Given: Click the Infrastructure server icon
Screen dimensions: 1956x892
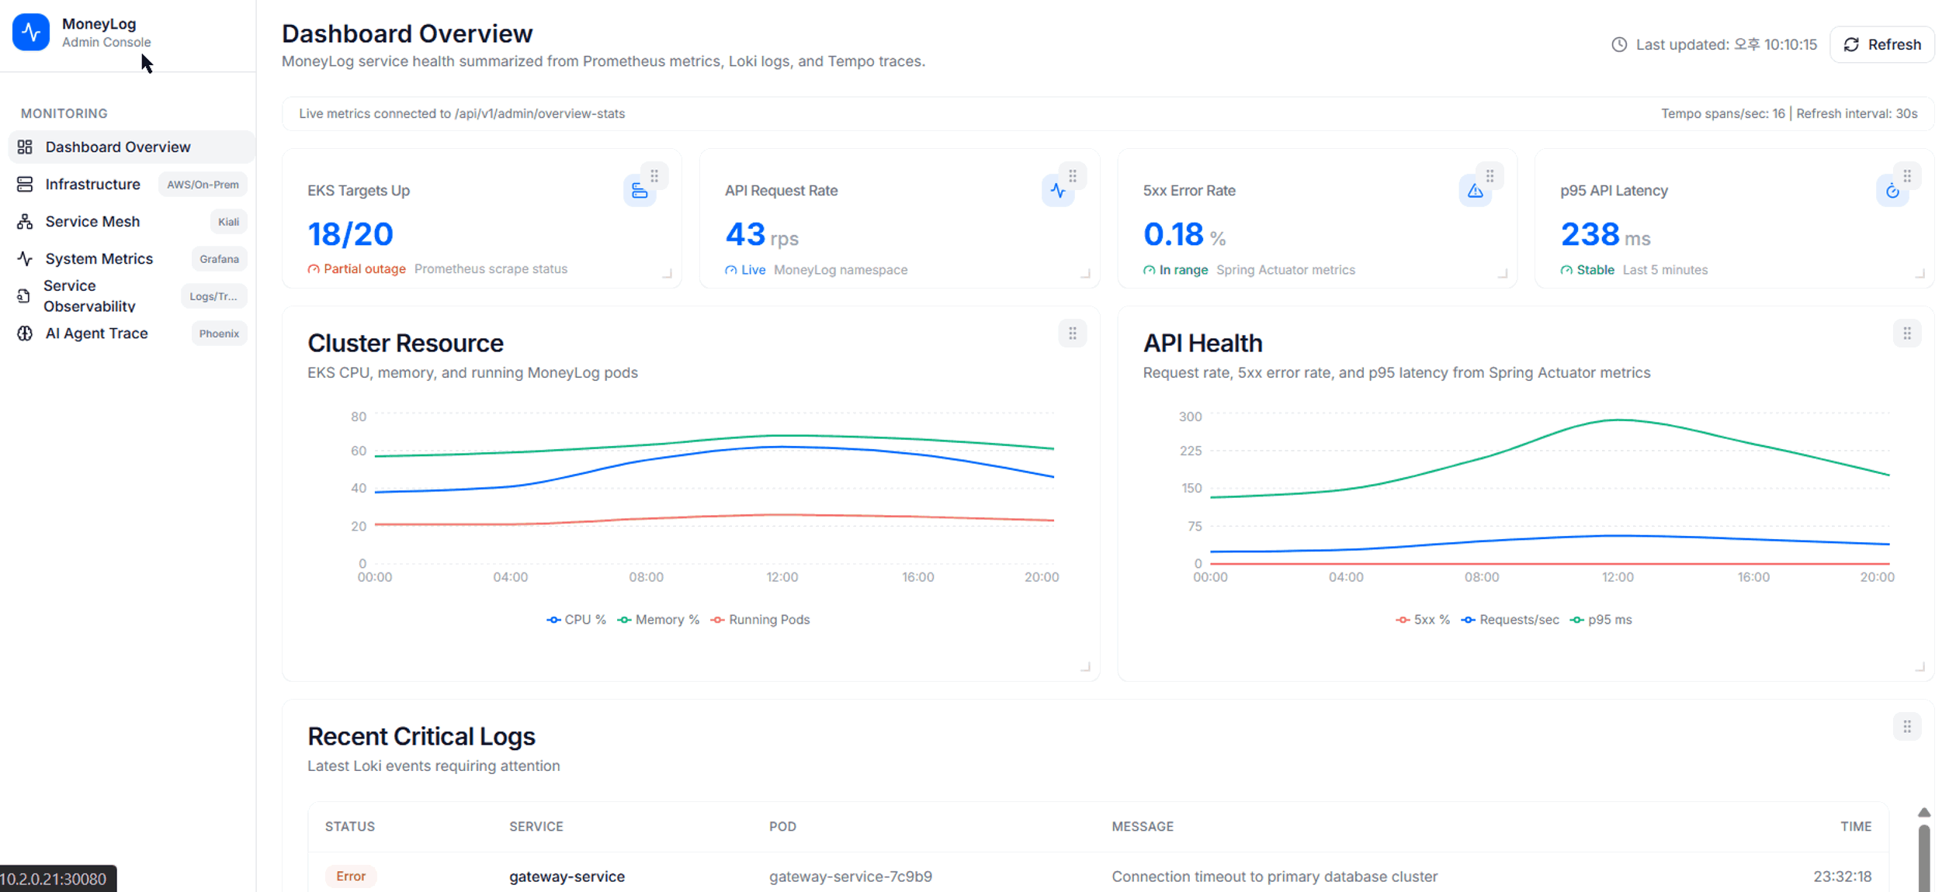Looking at the screenshot, I should click(x=25, y=185).
